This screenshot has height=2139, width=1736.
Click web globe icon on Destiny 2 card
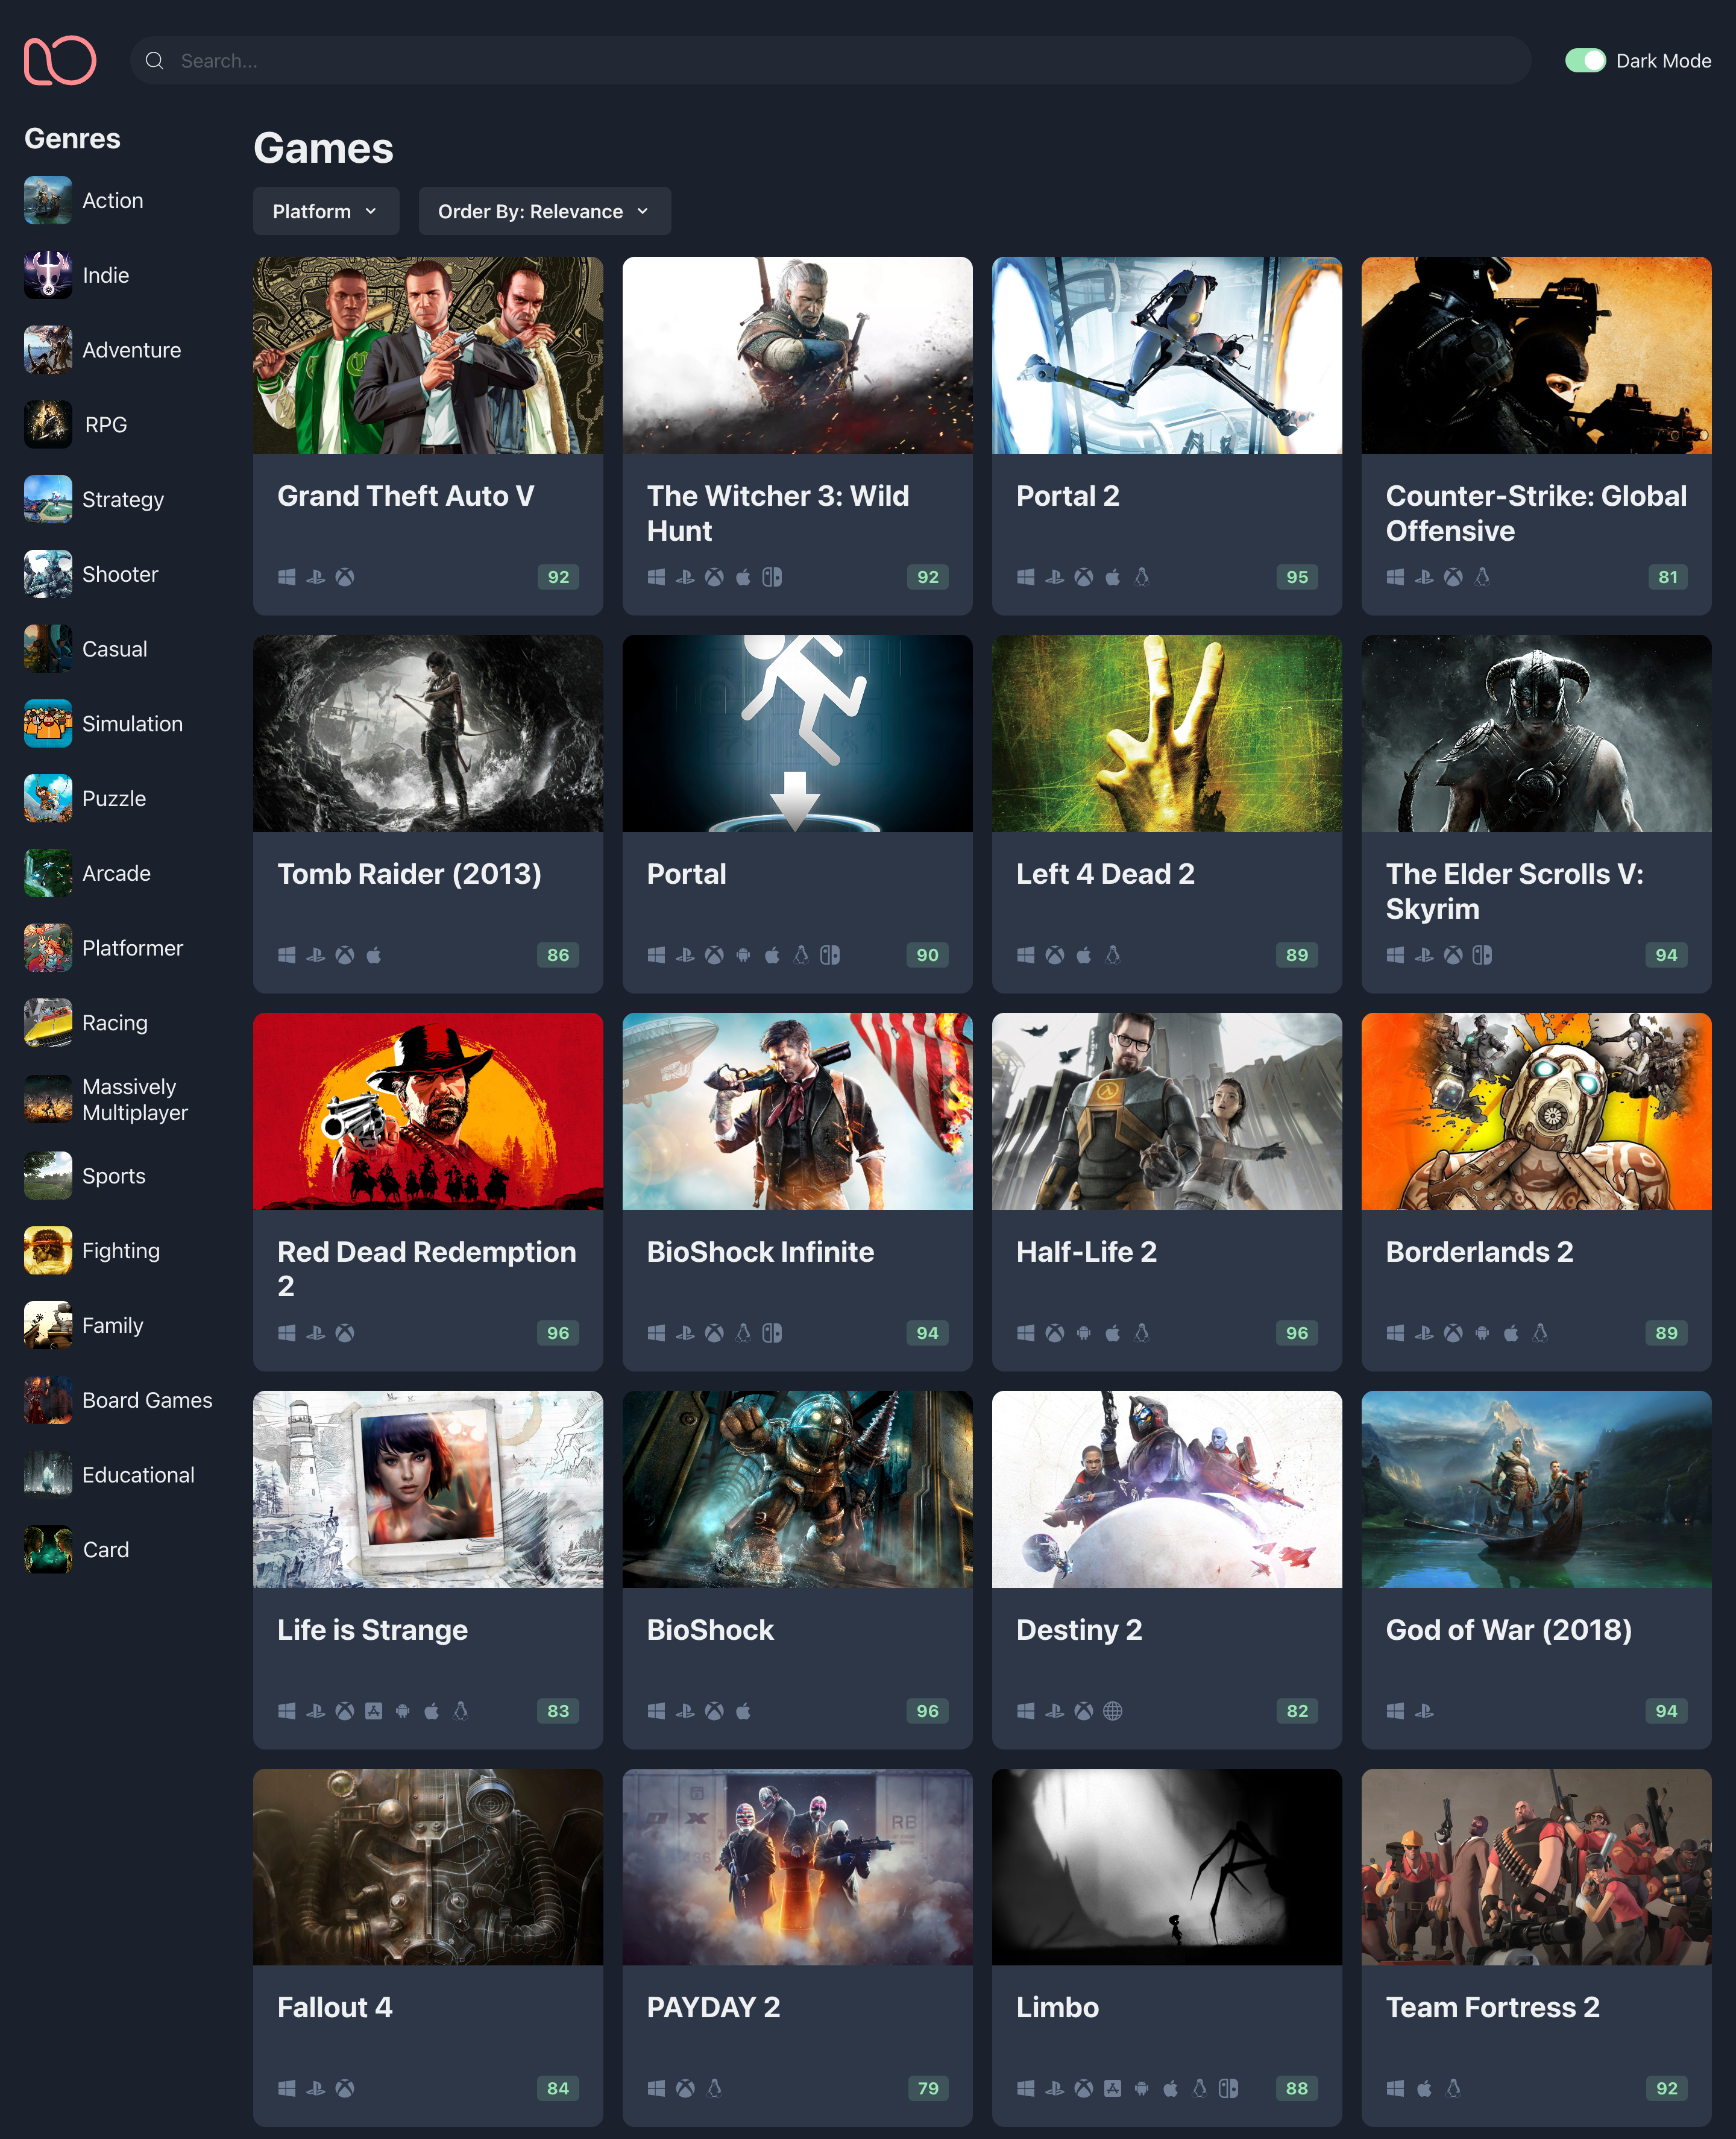coord(1113,1711)
